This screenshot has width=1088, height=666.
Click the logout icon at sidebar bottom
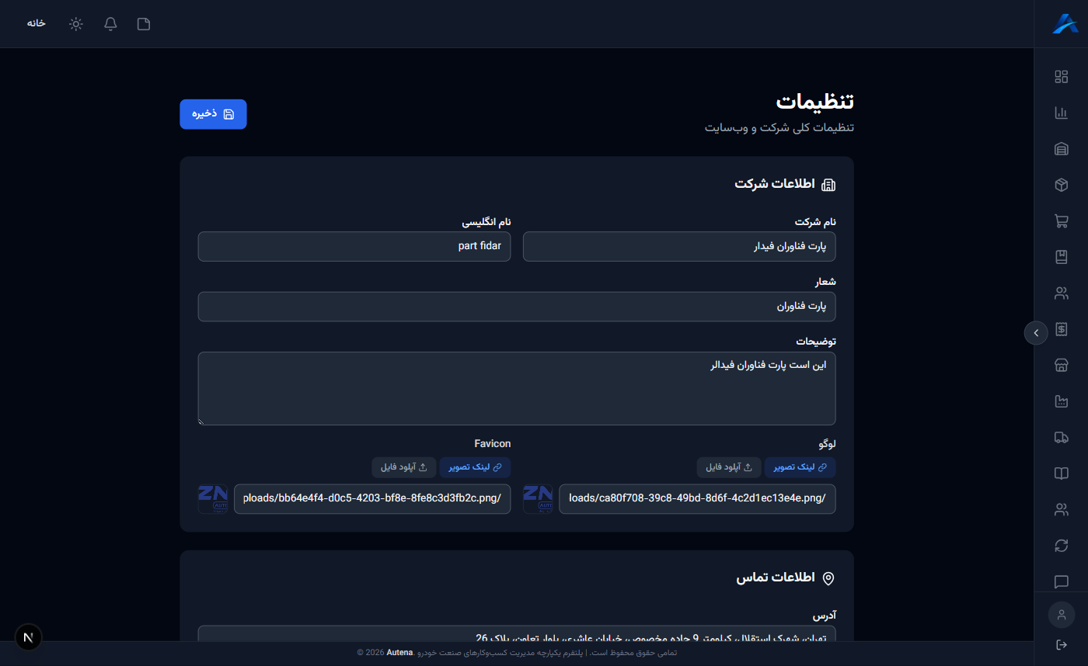point(1061,645)
